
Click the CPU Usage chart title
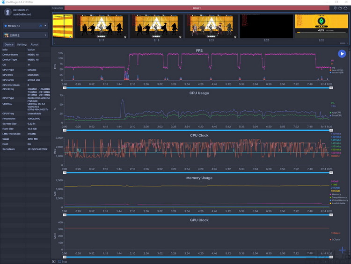[199, 93]
